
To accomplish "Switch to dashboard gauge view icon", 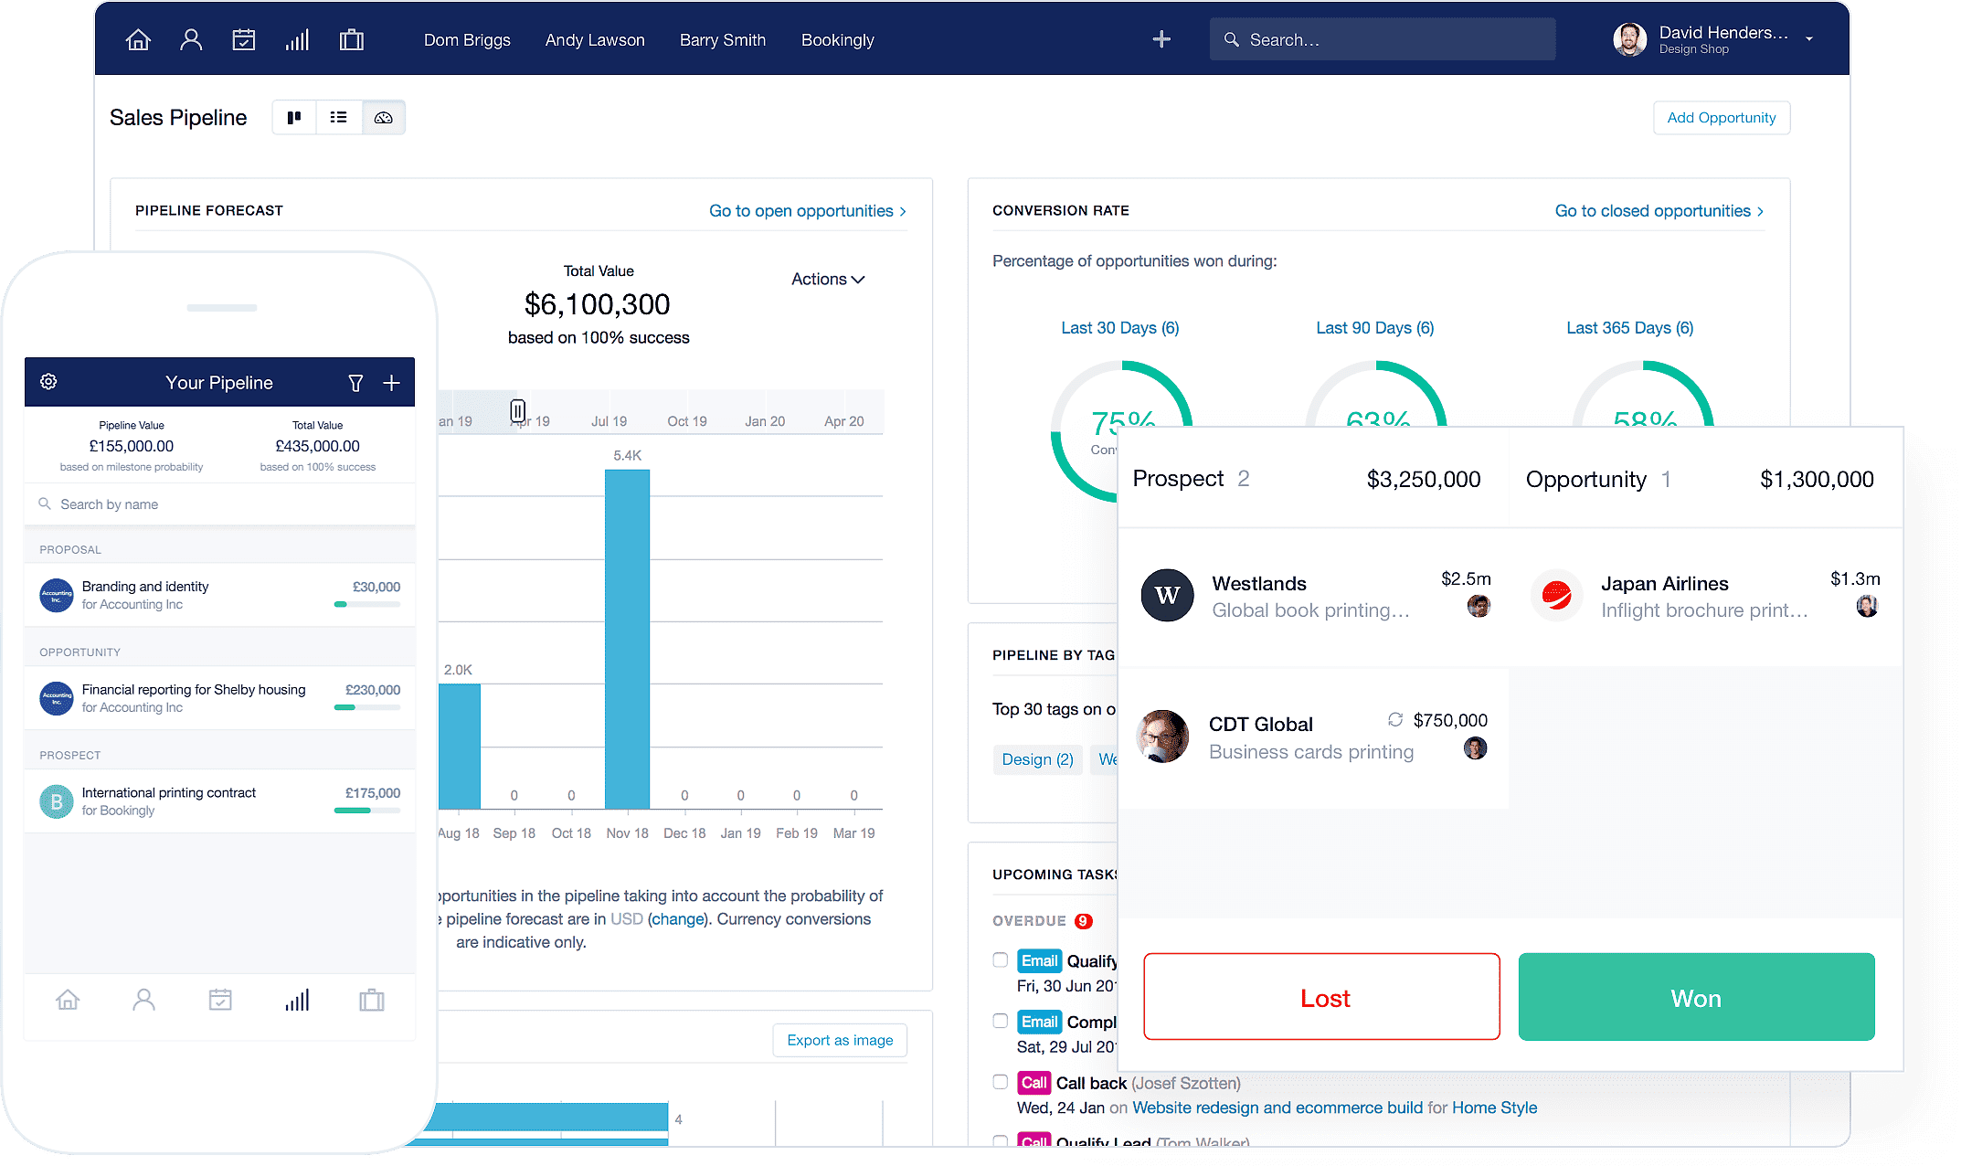I will (384, 117).
